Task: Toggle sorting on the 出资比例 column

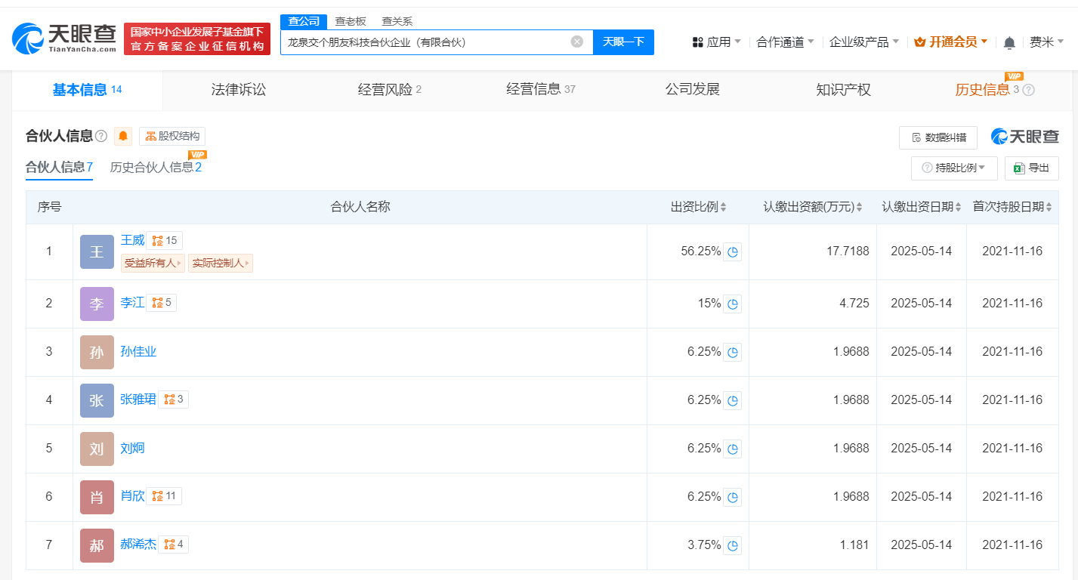Action: (x=725, y=206)
